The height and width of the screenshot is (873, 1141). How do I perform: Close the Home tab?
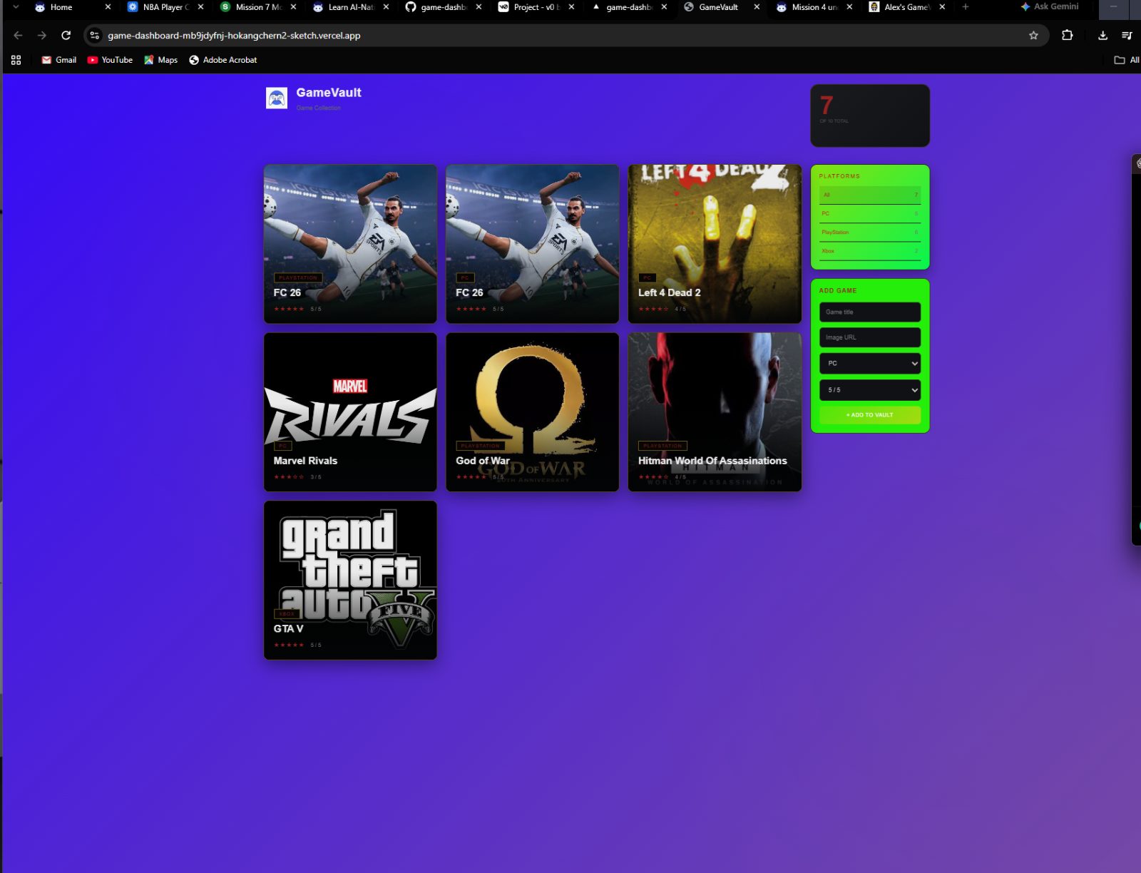tap(108, 7)
